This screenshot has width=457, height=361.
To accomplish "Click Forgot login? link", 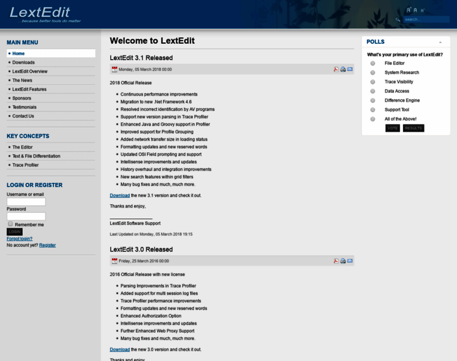I will point(19,239).
